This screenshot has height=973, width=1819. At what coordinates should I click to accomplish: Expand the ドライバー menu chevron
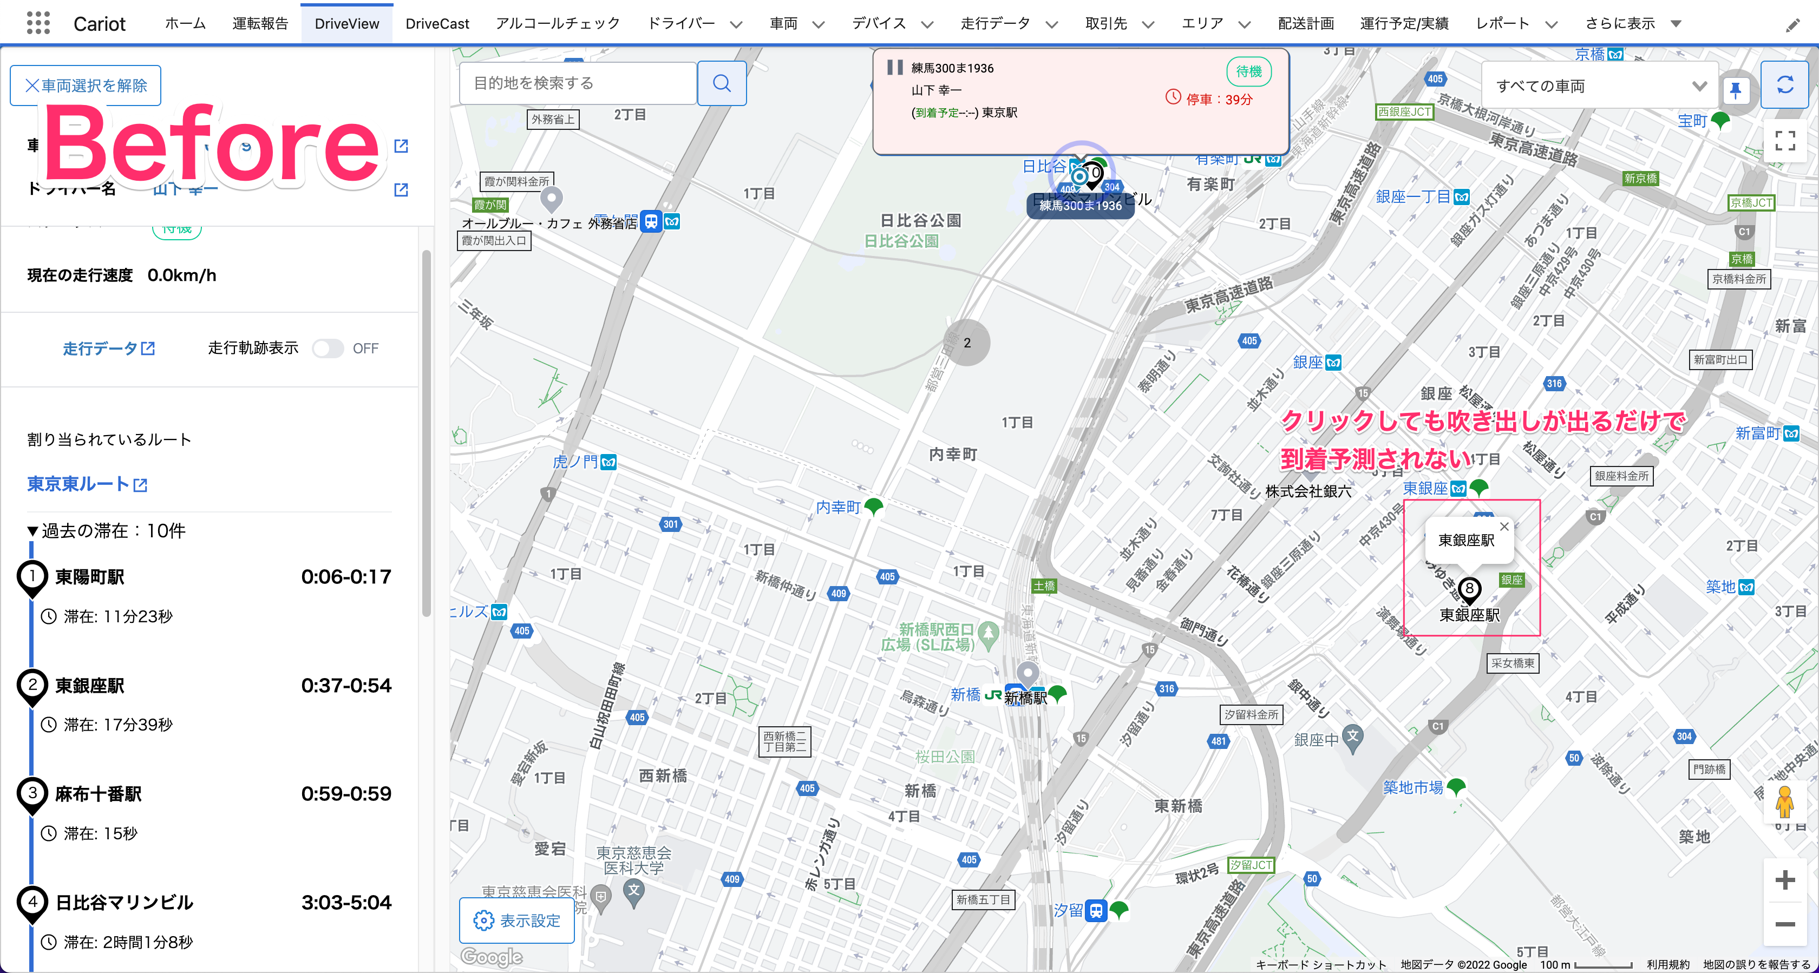click(x=736, y=25)
